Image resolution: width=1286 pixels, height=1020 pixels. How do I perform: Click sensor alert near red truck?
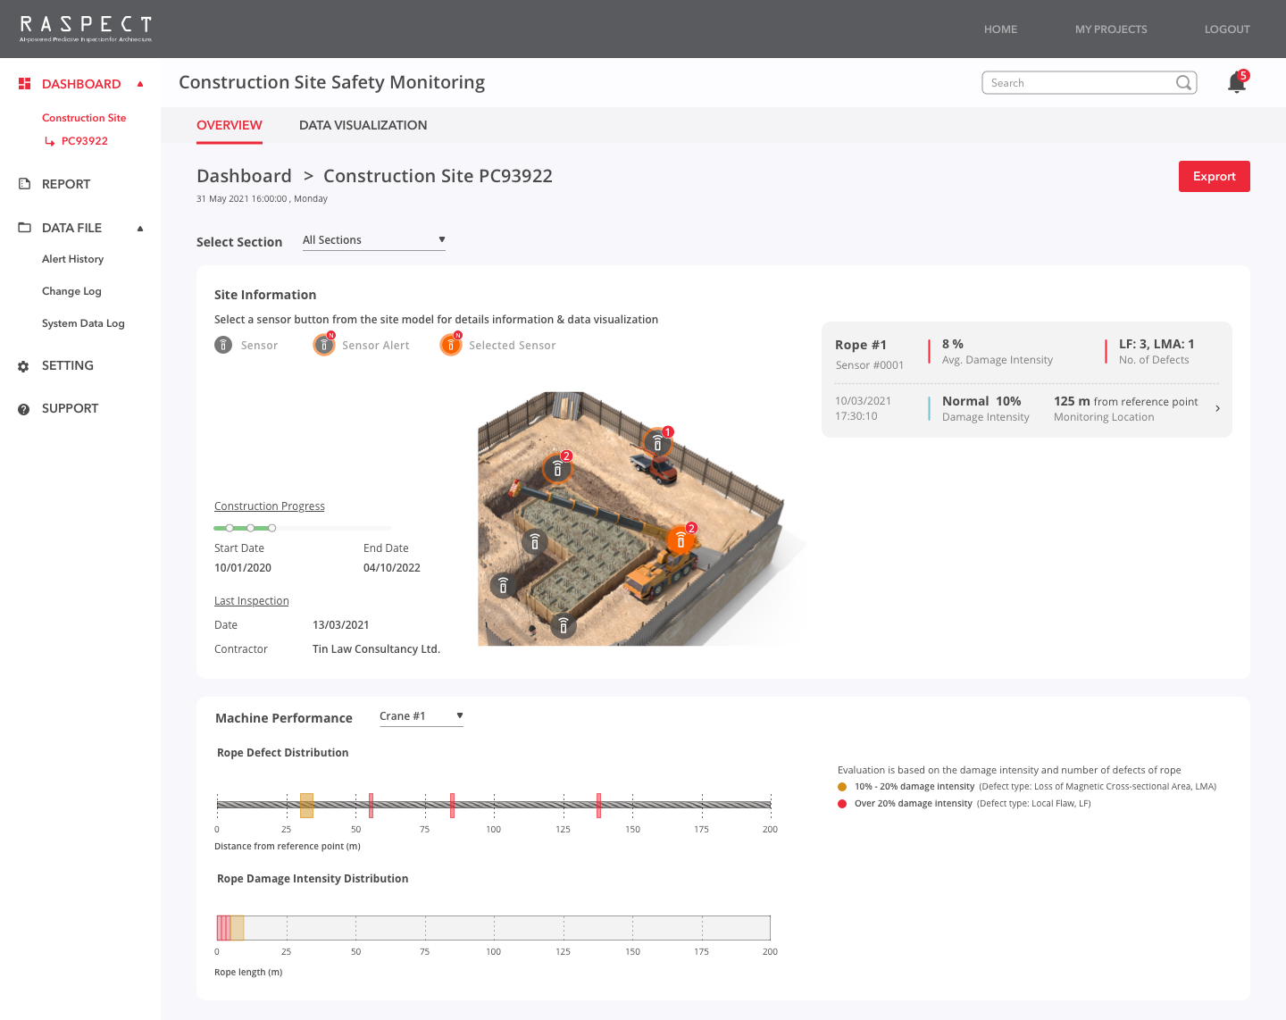point(657,443)
